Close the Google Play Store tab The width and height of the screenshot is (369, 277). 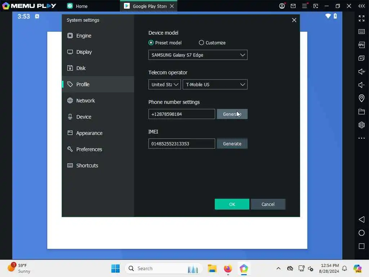(172, 6)
